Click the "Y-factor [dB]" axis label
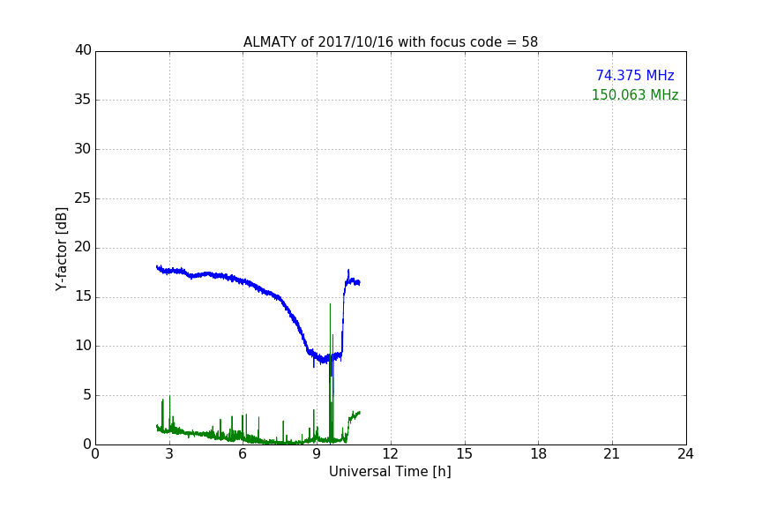Viewport: 762px width, 508px height. 61,249
